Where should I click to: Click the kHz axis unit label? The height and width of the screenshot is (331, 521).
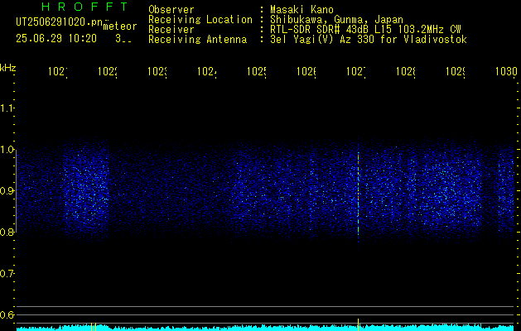pyautogui.click(x=8, y=68)
